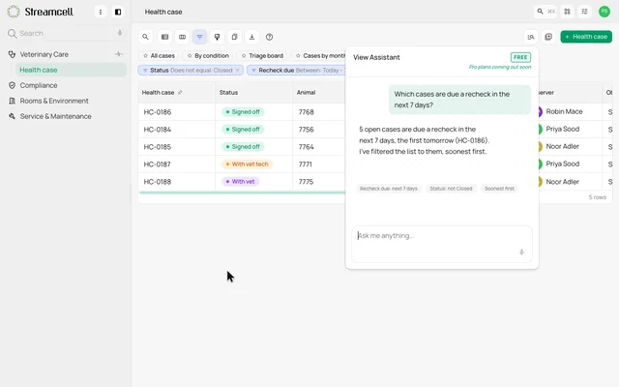Click the Recheck due: next 7 days chip
Viewport: 619px width, 387px height.
pos(389,189)
